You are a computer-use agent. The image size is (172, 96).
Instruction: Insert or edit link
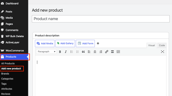106,52
